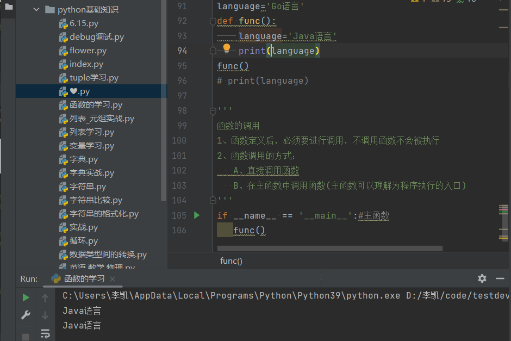Toggle the docstring end fold marker on line 104
The image size is (511, 341).
(x=213, y=200)
